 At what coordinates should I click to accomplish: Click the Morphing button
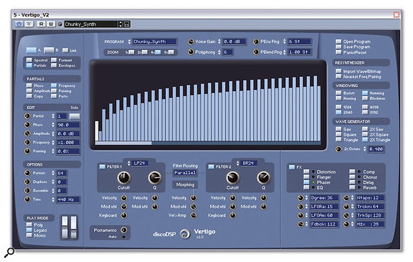185,185
